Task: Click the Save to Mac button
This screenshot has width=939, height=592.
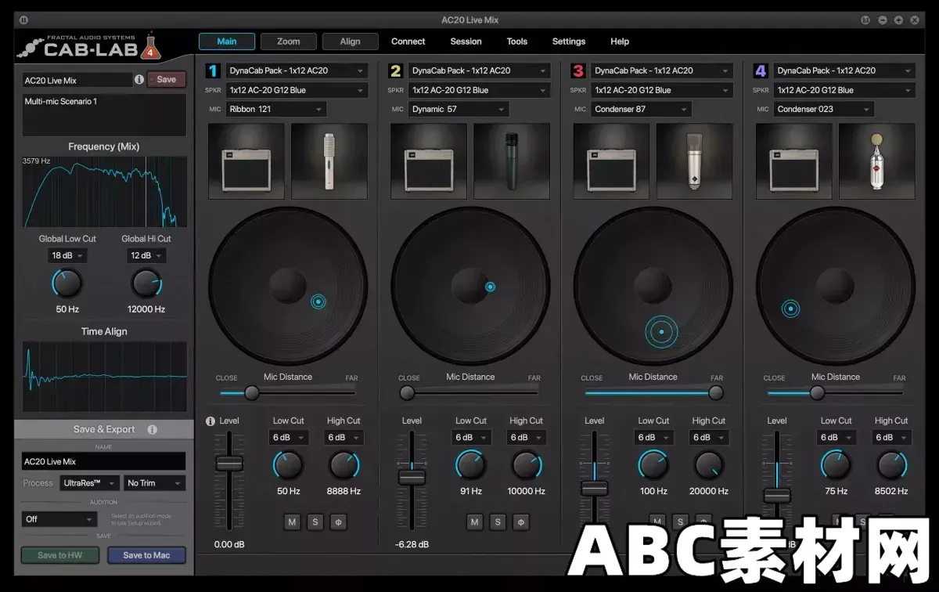Action: pos(146,555)
